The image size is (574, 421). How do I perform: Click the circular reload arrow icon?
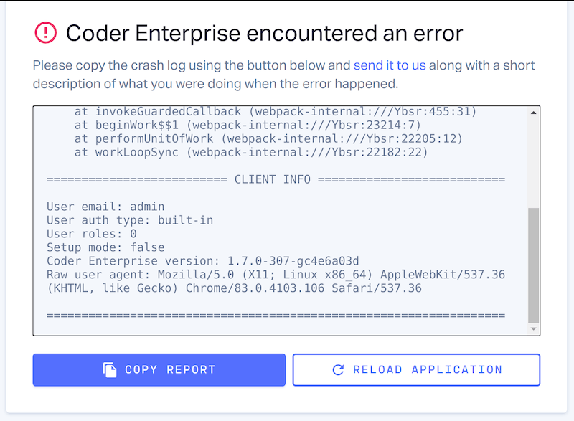coord(337,369)
